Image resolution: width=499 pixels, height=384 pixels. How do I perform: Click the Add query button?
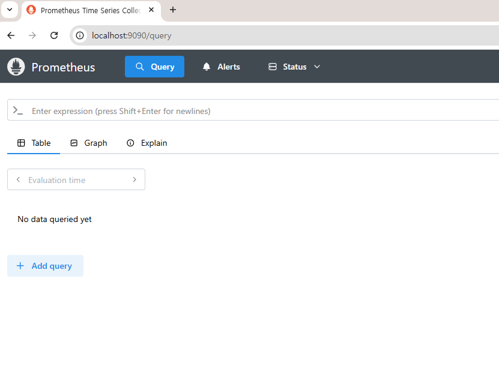(45, 266)
